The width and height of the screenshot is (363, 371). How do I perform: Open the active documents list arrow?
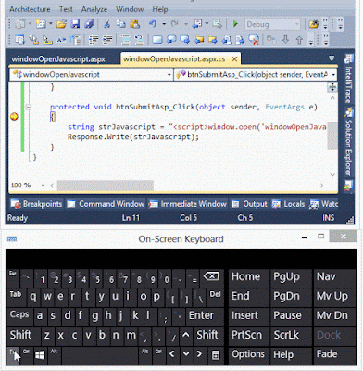click(332, 58)
